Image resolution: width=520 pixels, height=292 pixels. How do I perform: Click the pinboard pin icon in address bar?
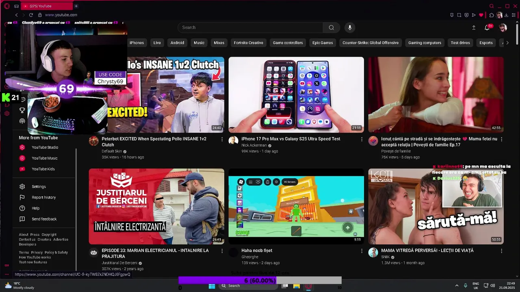coord(452,15)
